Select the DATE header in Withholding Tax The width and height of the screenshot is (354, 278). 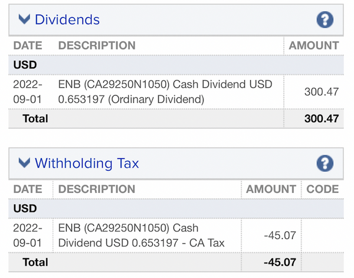pyautogui.click(x=28, y=189)
